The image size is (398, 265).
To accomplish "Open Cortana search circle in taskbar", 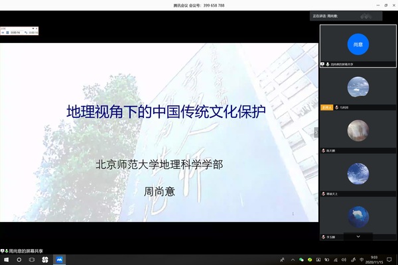I will (x=19, y=260).
